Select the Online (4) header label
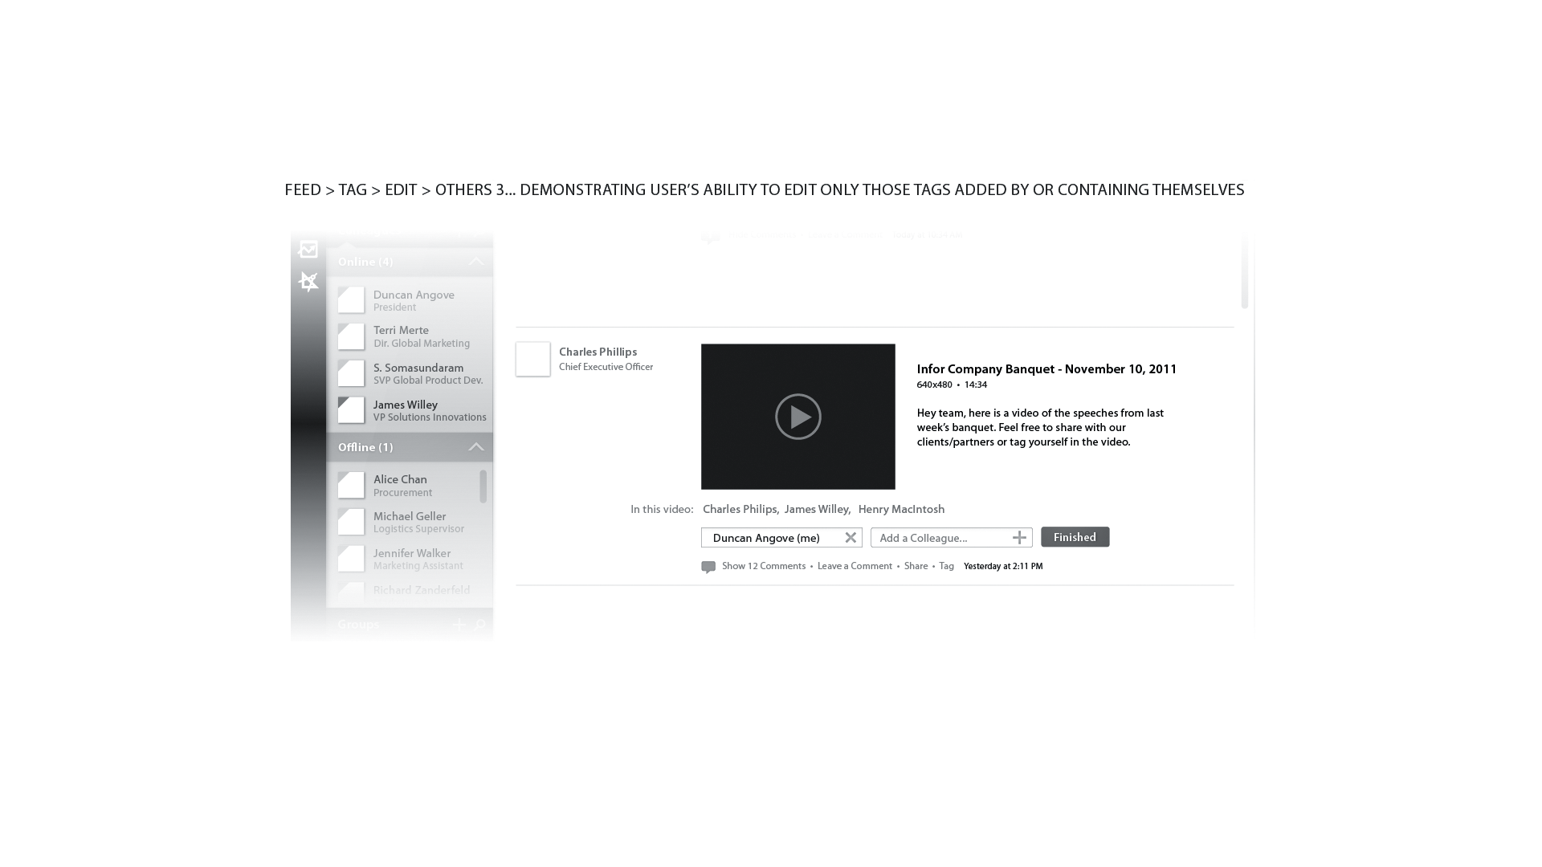The width and height of the screenshot is (1542, 867). click(365, 262)
